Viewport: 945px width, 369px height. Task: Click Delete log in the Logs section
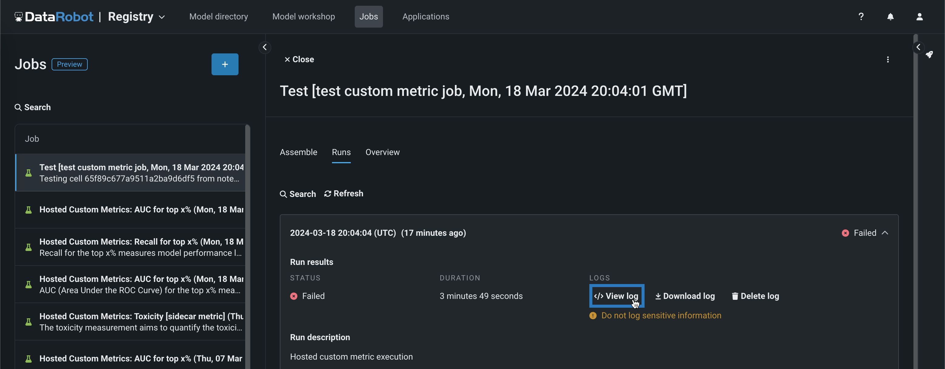pyautogui.click(x=755, y=296)
